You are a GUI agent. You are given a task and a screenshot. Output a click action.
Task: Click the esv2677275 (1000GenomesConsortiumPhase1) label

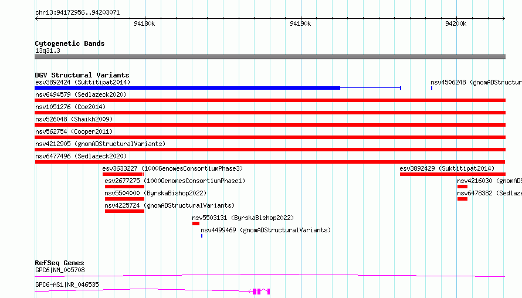[175, 181]
